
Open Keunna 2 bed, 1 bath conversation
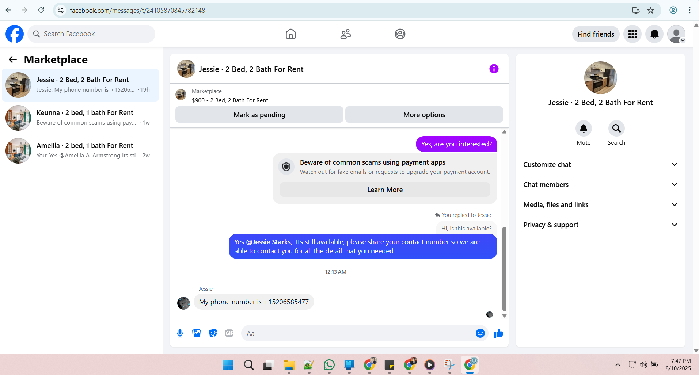click(x=80, y=118)
